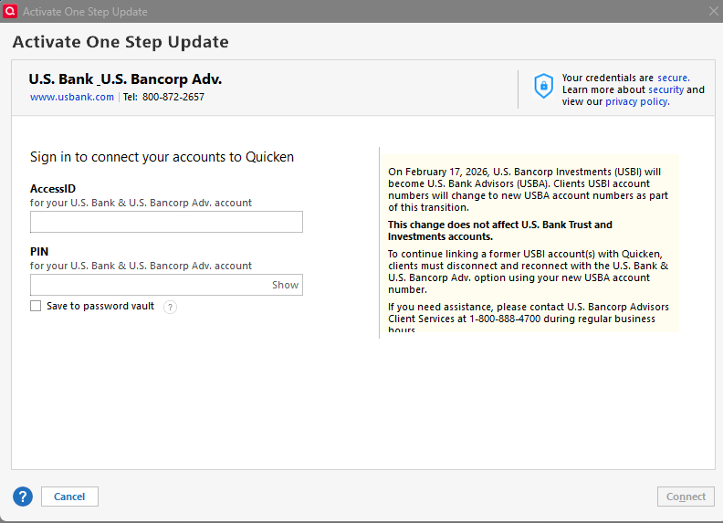The width and height of the screenshot is (723, 523).
Task: Click the Connect button
Action: [x=686, y=497]
